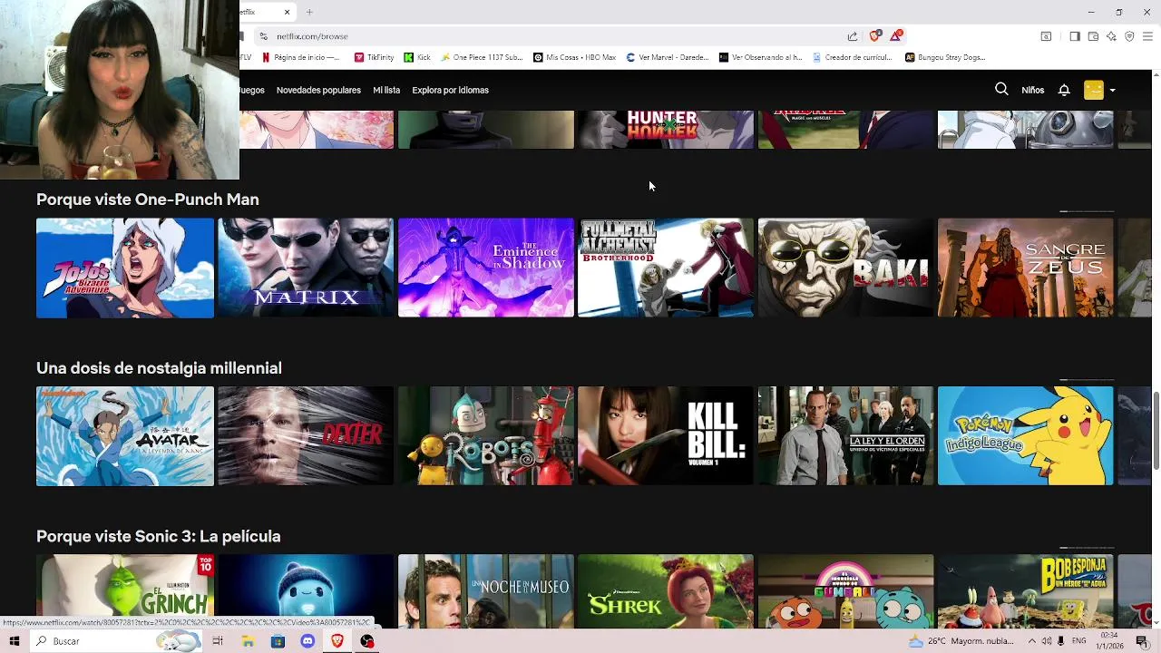Show hidden system tray icons

1031,641
